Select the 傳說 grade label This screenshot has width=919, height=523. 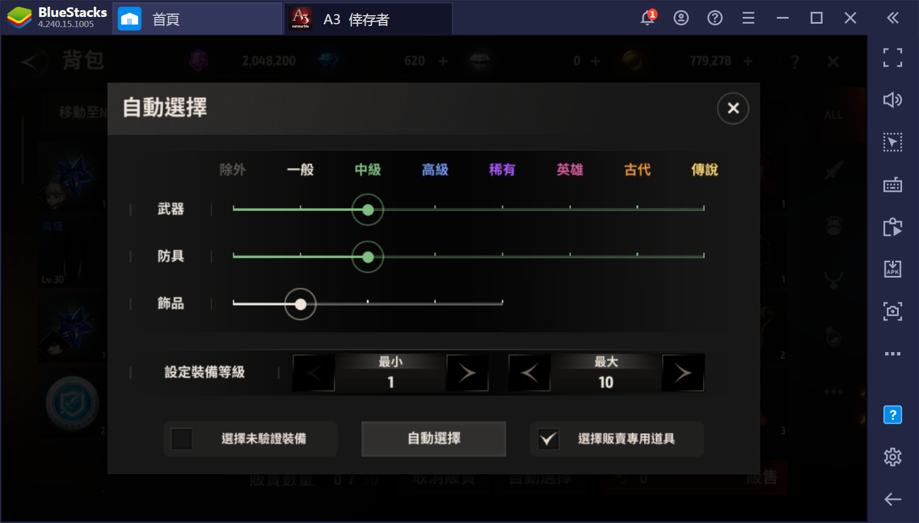[x=705, y=170]
